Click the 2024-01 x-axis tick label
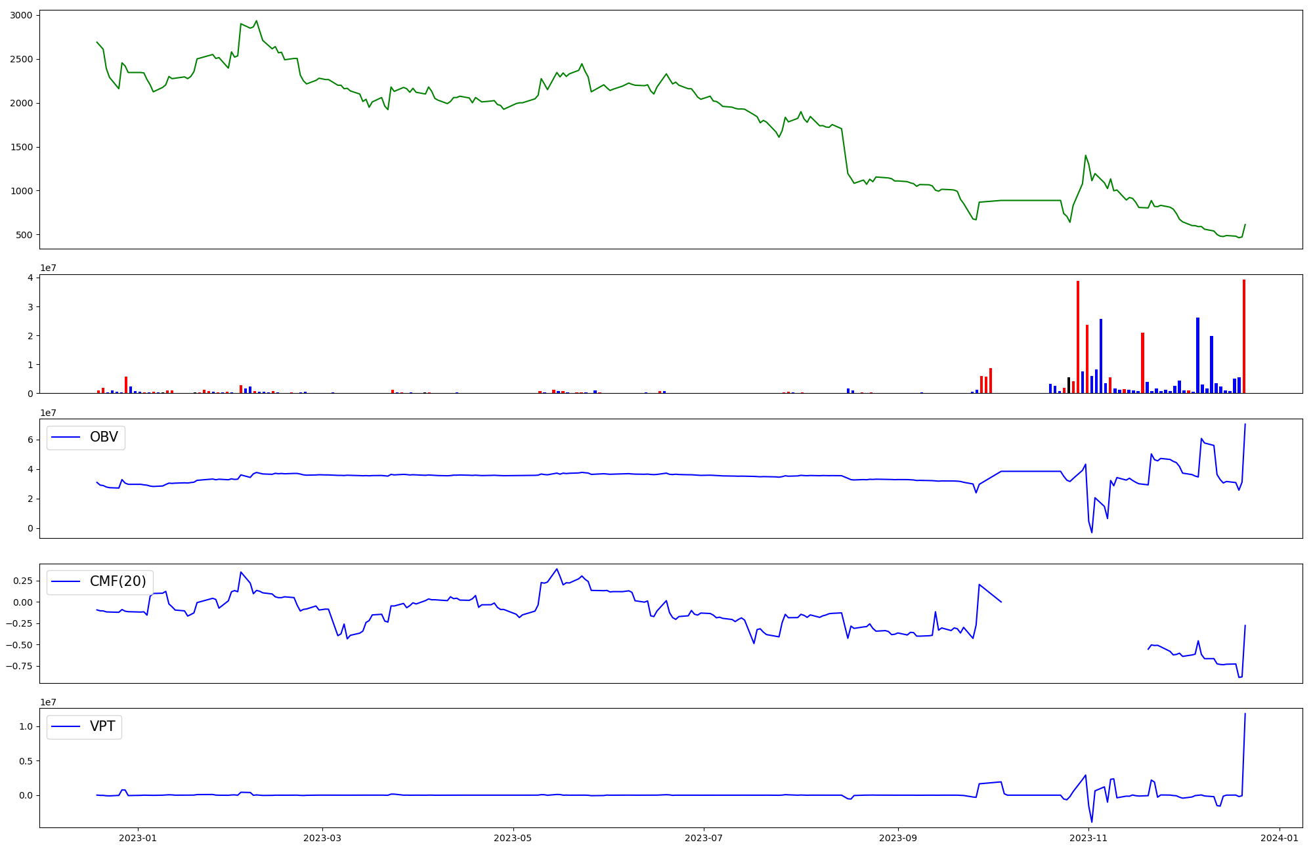Screen dimensions: 1313x853 pyautogui.click(x=1280, y=838)
